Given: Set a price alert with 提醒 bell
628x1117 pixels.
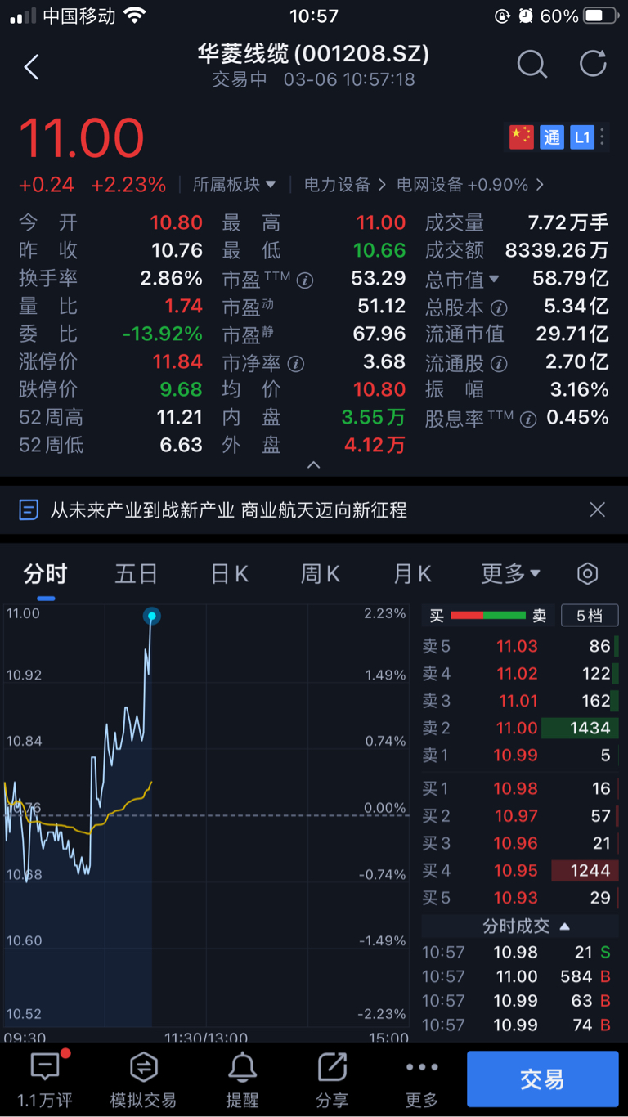Looking at the screenshot, I should tap(242, 1078).
